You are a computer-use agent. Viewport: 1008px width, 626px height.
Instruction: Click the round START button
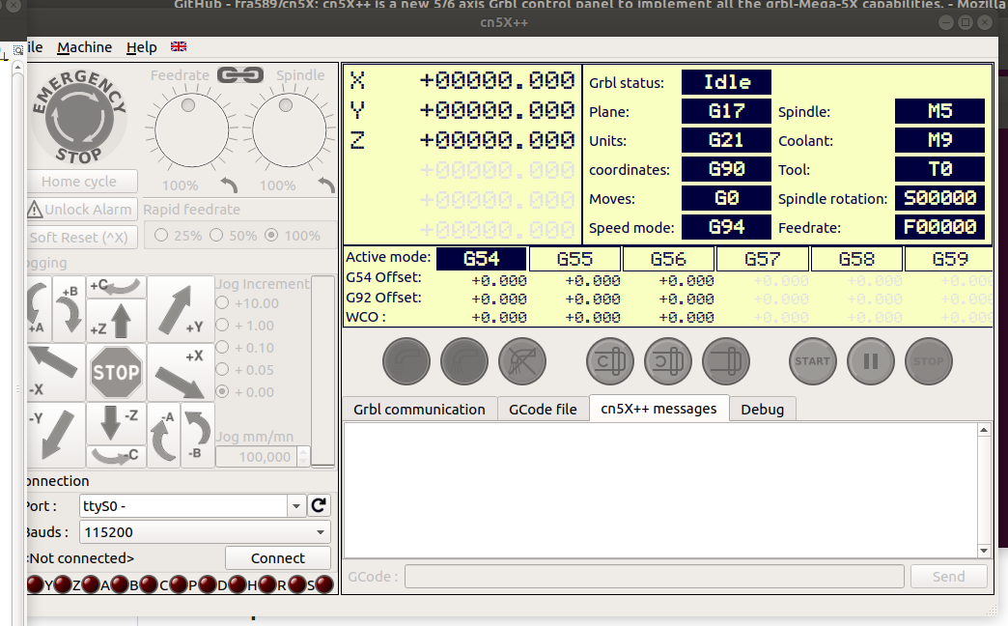point(812,361)
